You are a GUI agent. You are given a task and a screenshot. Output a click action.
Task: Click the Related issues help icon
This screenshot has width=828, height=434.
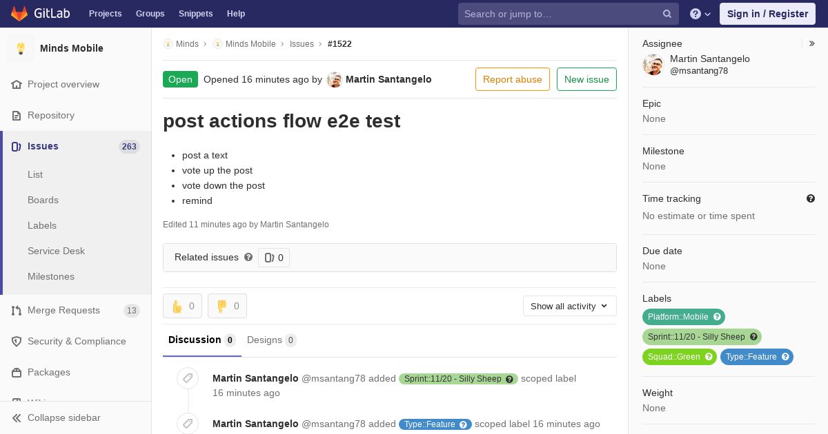(248, 257)
